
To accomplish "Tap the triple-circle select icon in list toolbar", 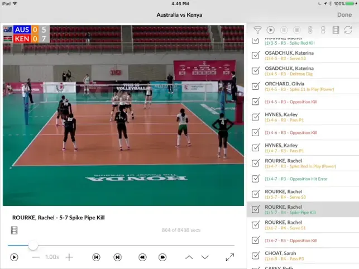I will click(310, 30).
